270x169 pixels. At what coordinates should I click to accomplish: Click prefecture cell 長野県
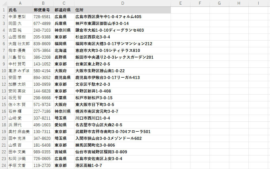pyautogui.click(x=64, y=57)
